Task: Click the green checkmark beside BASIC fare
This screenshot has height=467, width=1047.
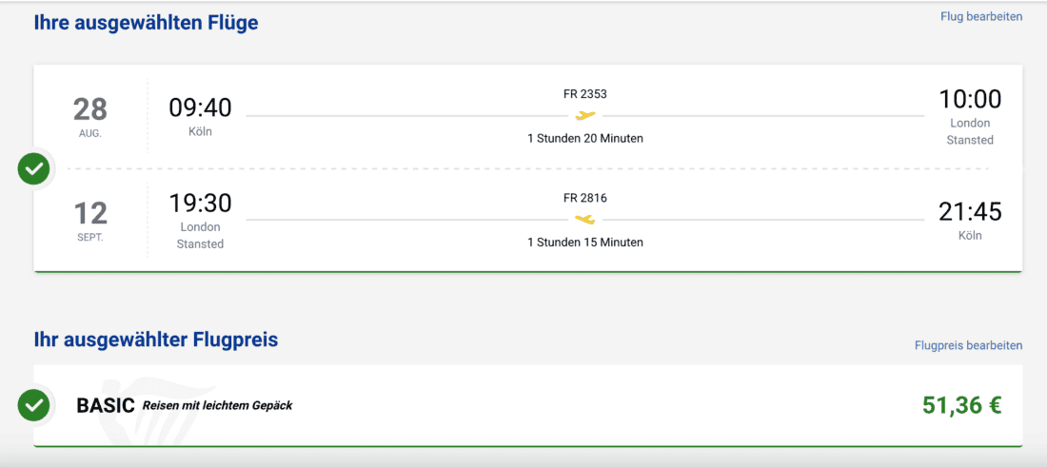Action: (34, 405)
